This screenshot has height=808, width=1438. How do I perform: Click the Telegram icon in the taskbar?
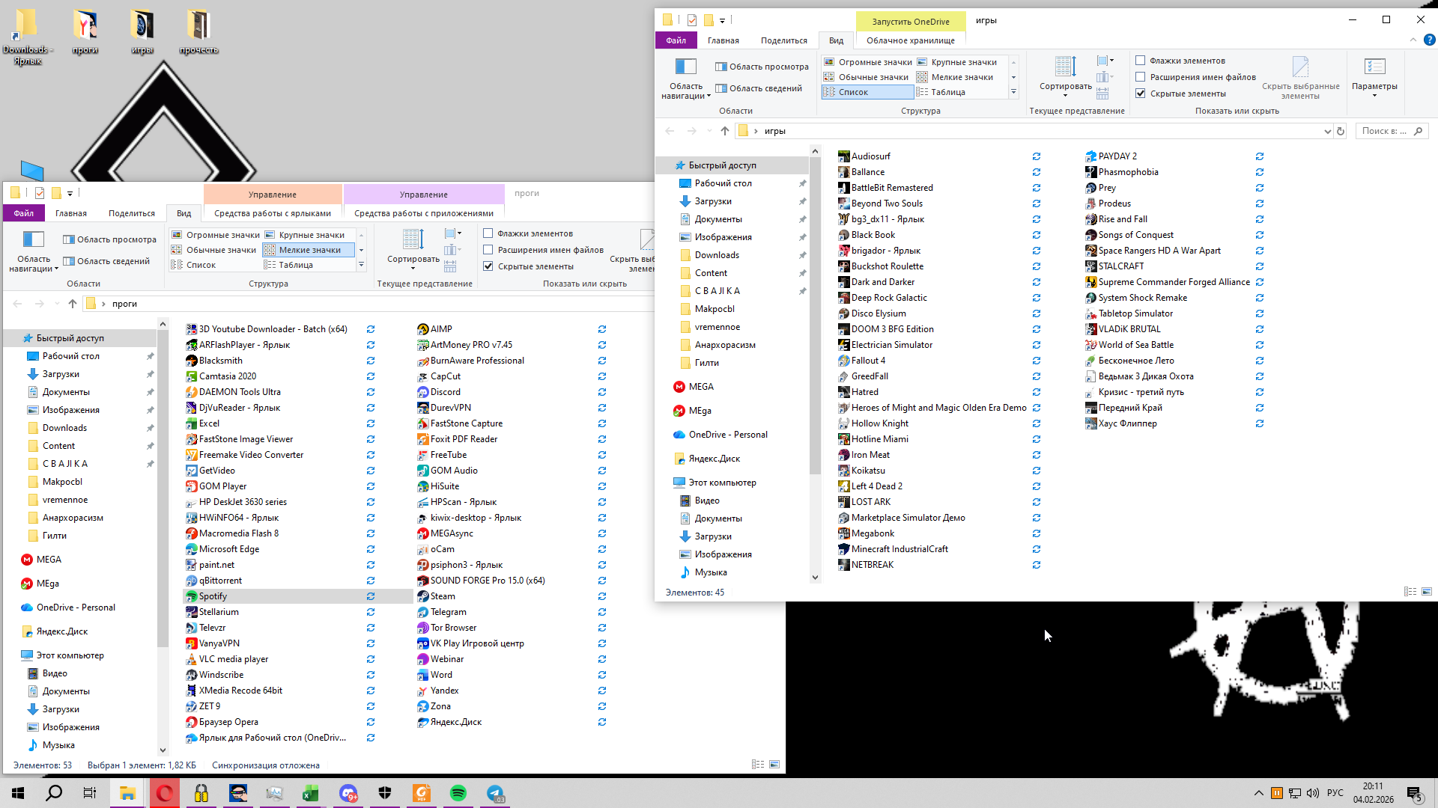495,794
